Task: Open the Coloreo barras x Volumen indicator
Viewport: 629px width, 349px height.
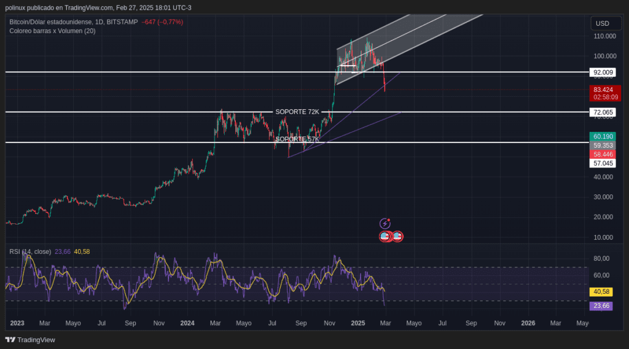Action: [x=52, y=31]
